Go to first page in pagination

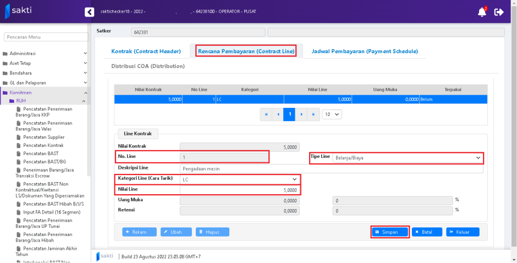[266, 114]
